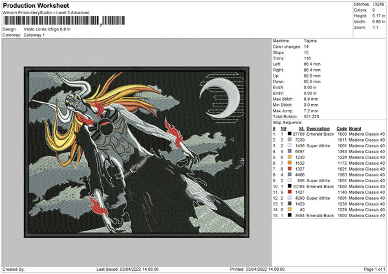Viewport: 388px width, 274px height.
Task: Click the blue-gray swatch for stop 4 (6697 stitches)
Action: click(x=289, y=151)
